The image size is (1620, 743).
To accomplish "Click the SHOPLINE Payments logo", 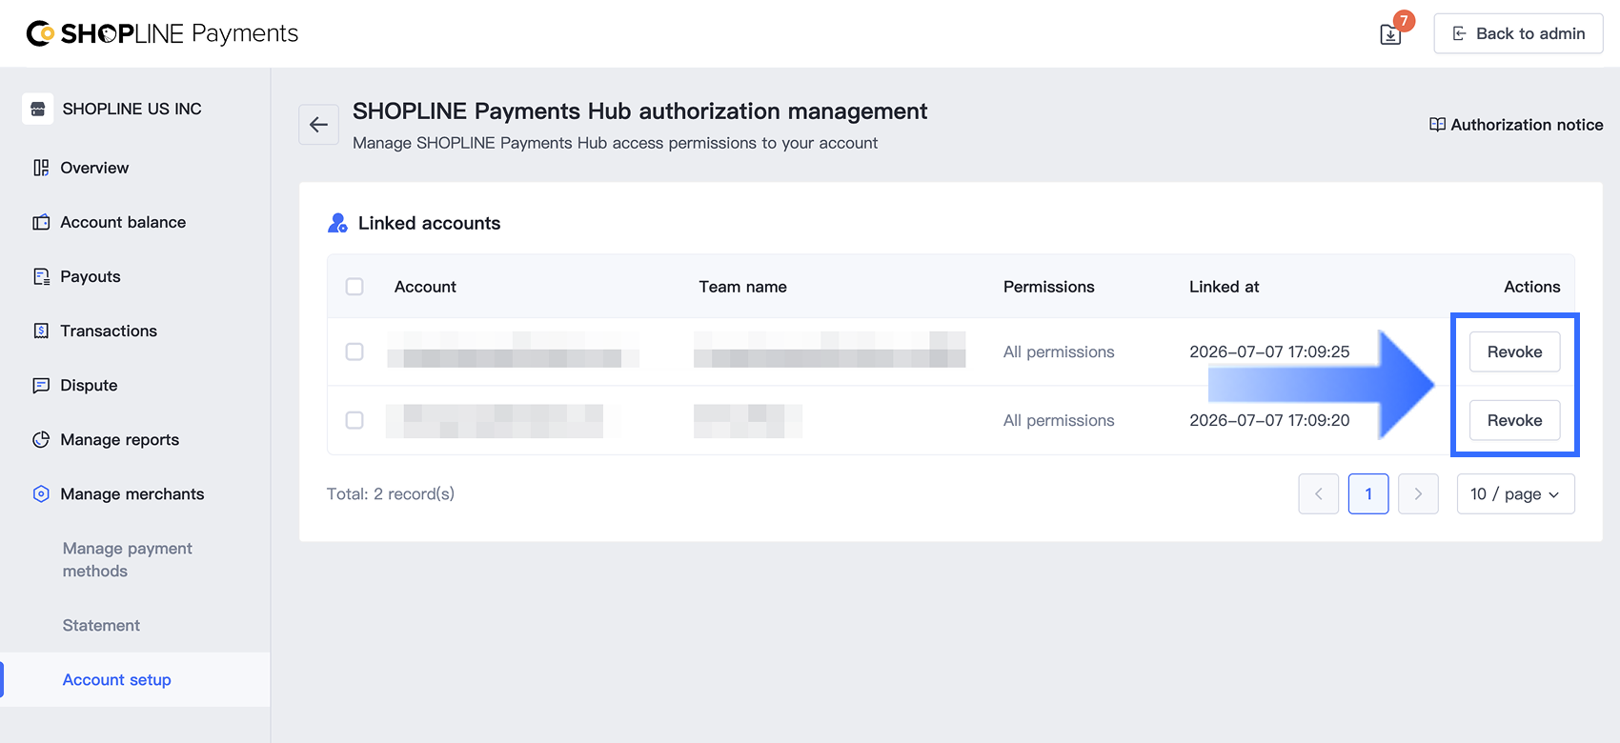I will (162, 33).
